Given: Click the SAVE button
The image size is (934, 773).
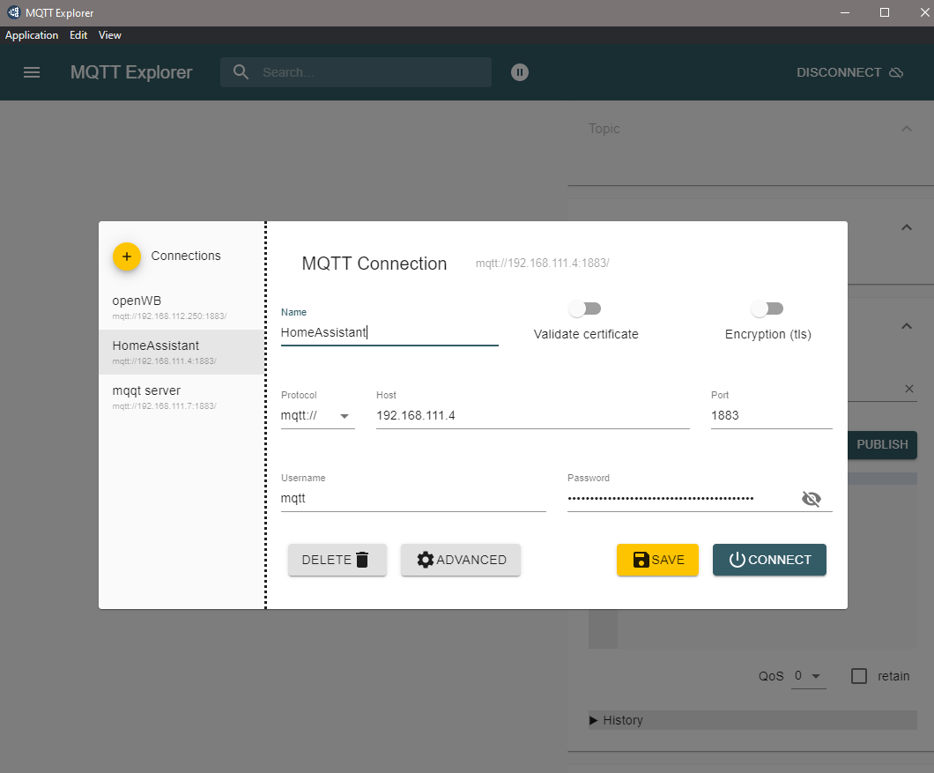Looking at the screenshot, I should (x=657, y=560).
